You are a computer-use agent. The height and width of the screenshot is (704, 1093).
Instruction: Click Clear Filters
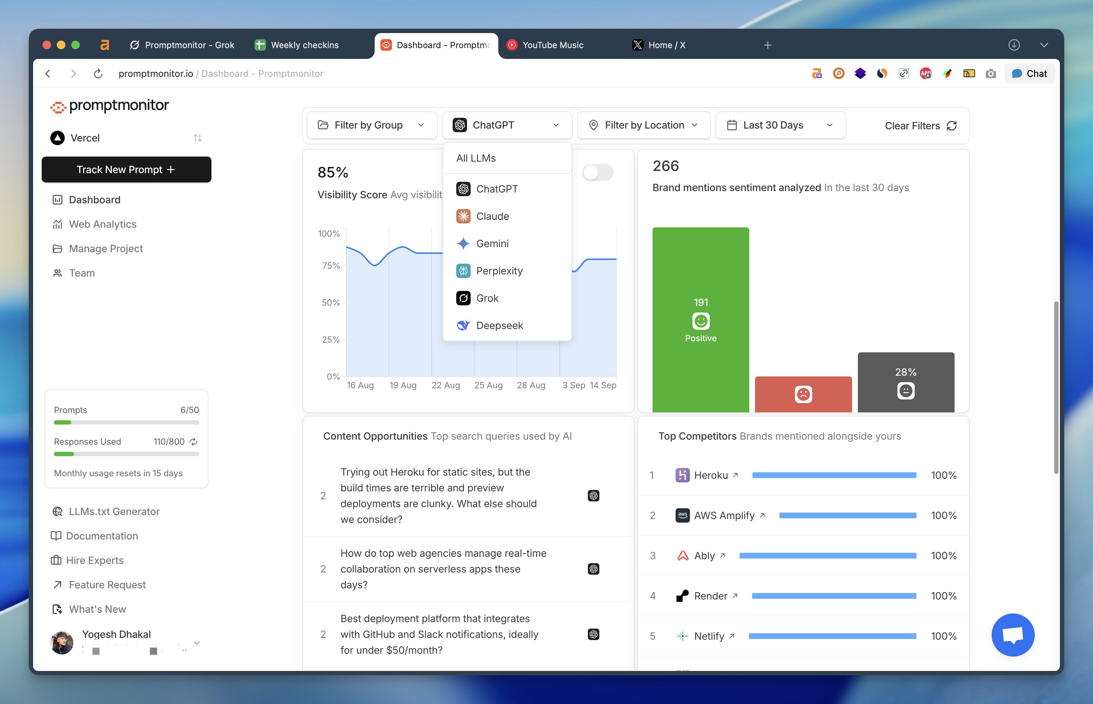click(920, 126)
